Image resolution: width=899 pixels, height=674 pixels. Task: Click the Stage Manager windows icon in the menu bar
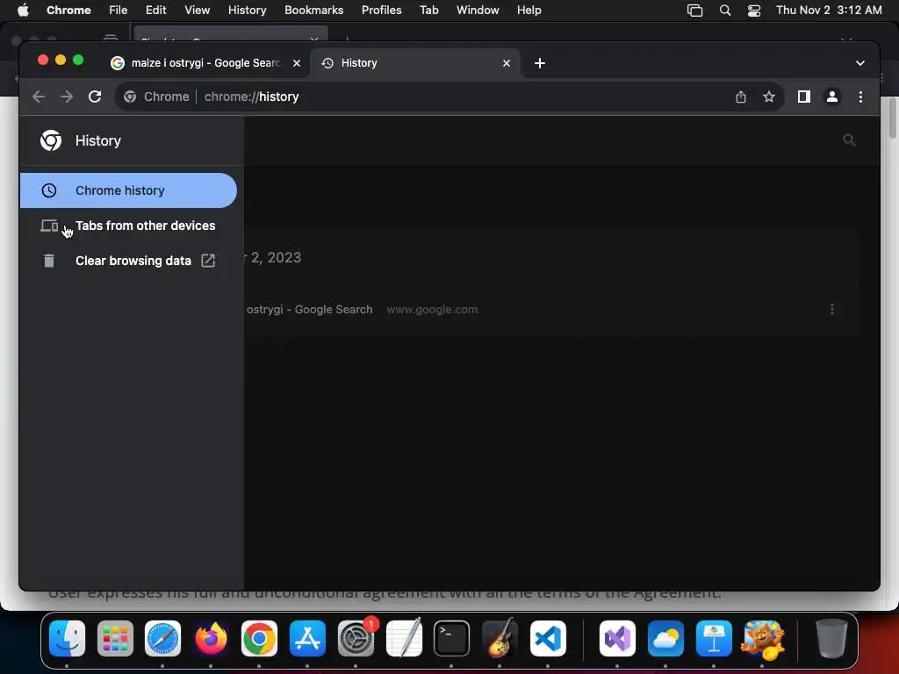695,10
